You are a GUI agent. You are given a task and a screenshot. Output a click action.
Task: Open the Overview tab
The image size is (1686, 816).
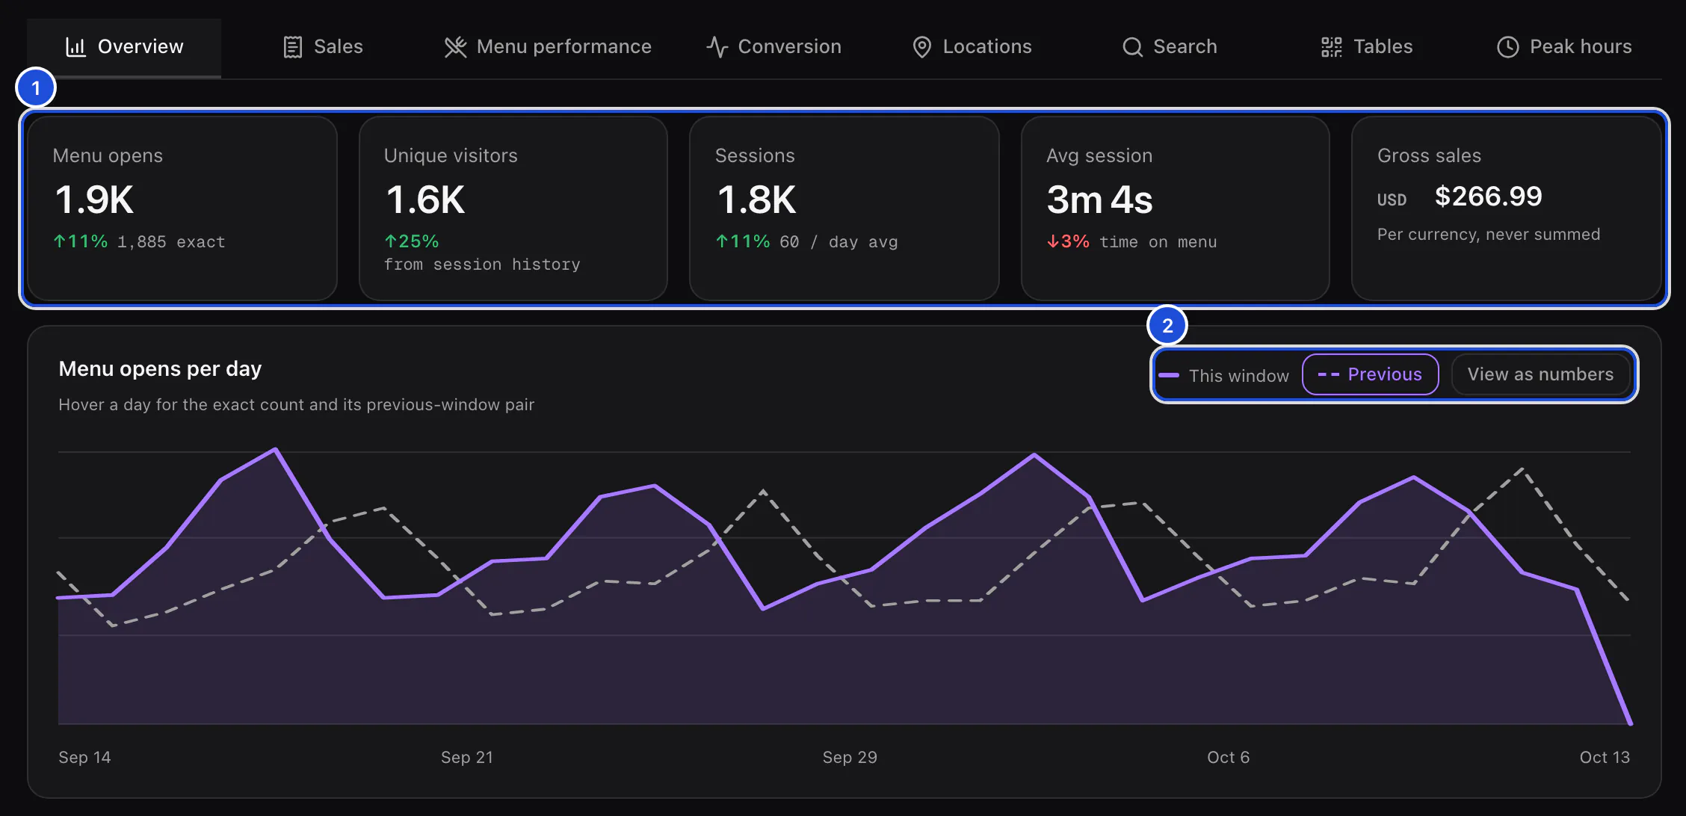click(x=124, y=48)
